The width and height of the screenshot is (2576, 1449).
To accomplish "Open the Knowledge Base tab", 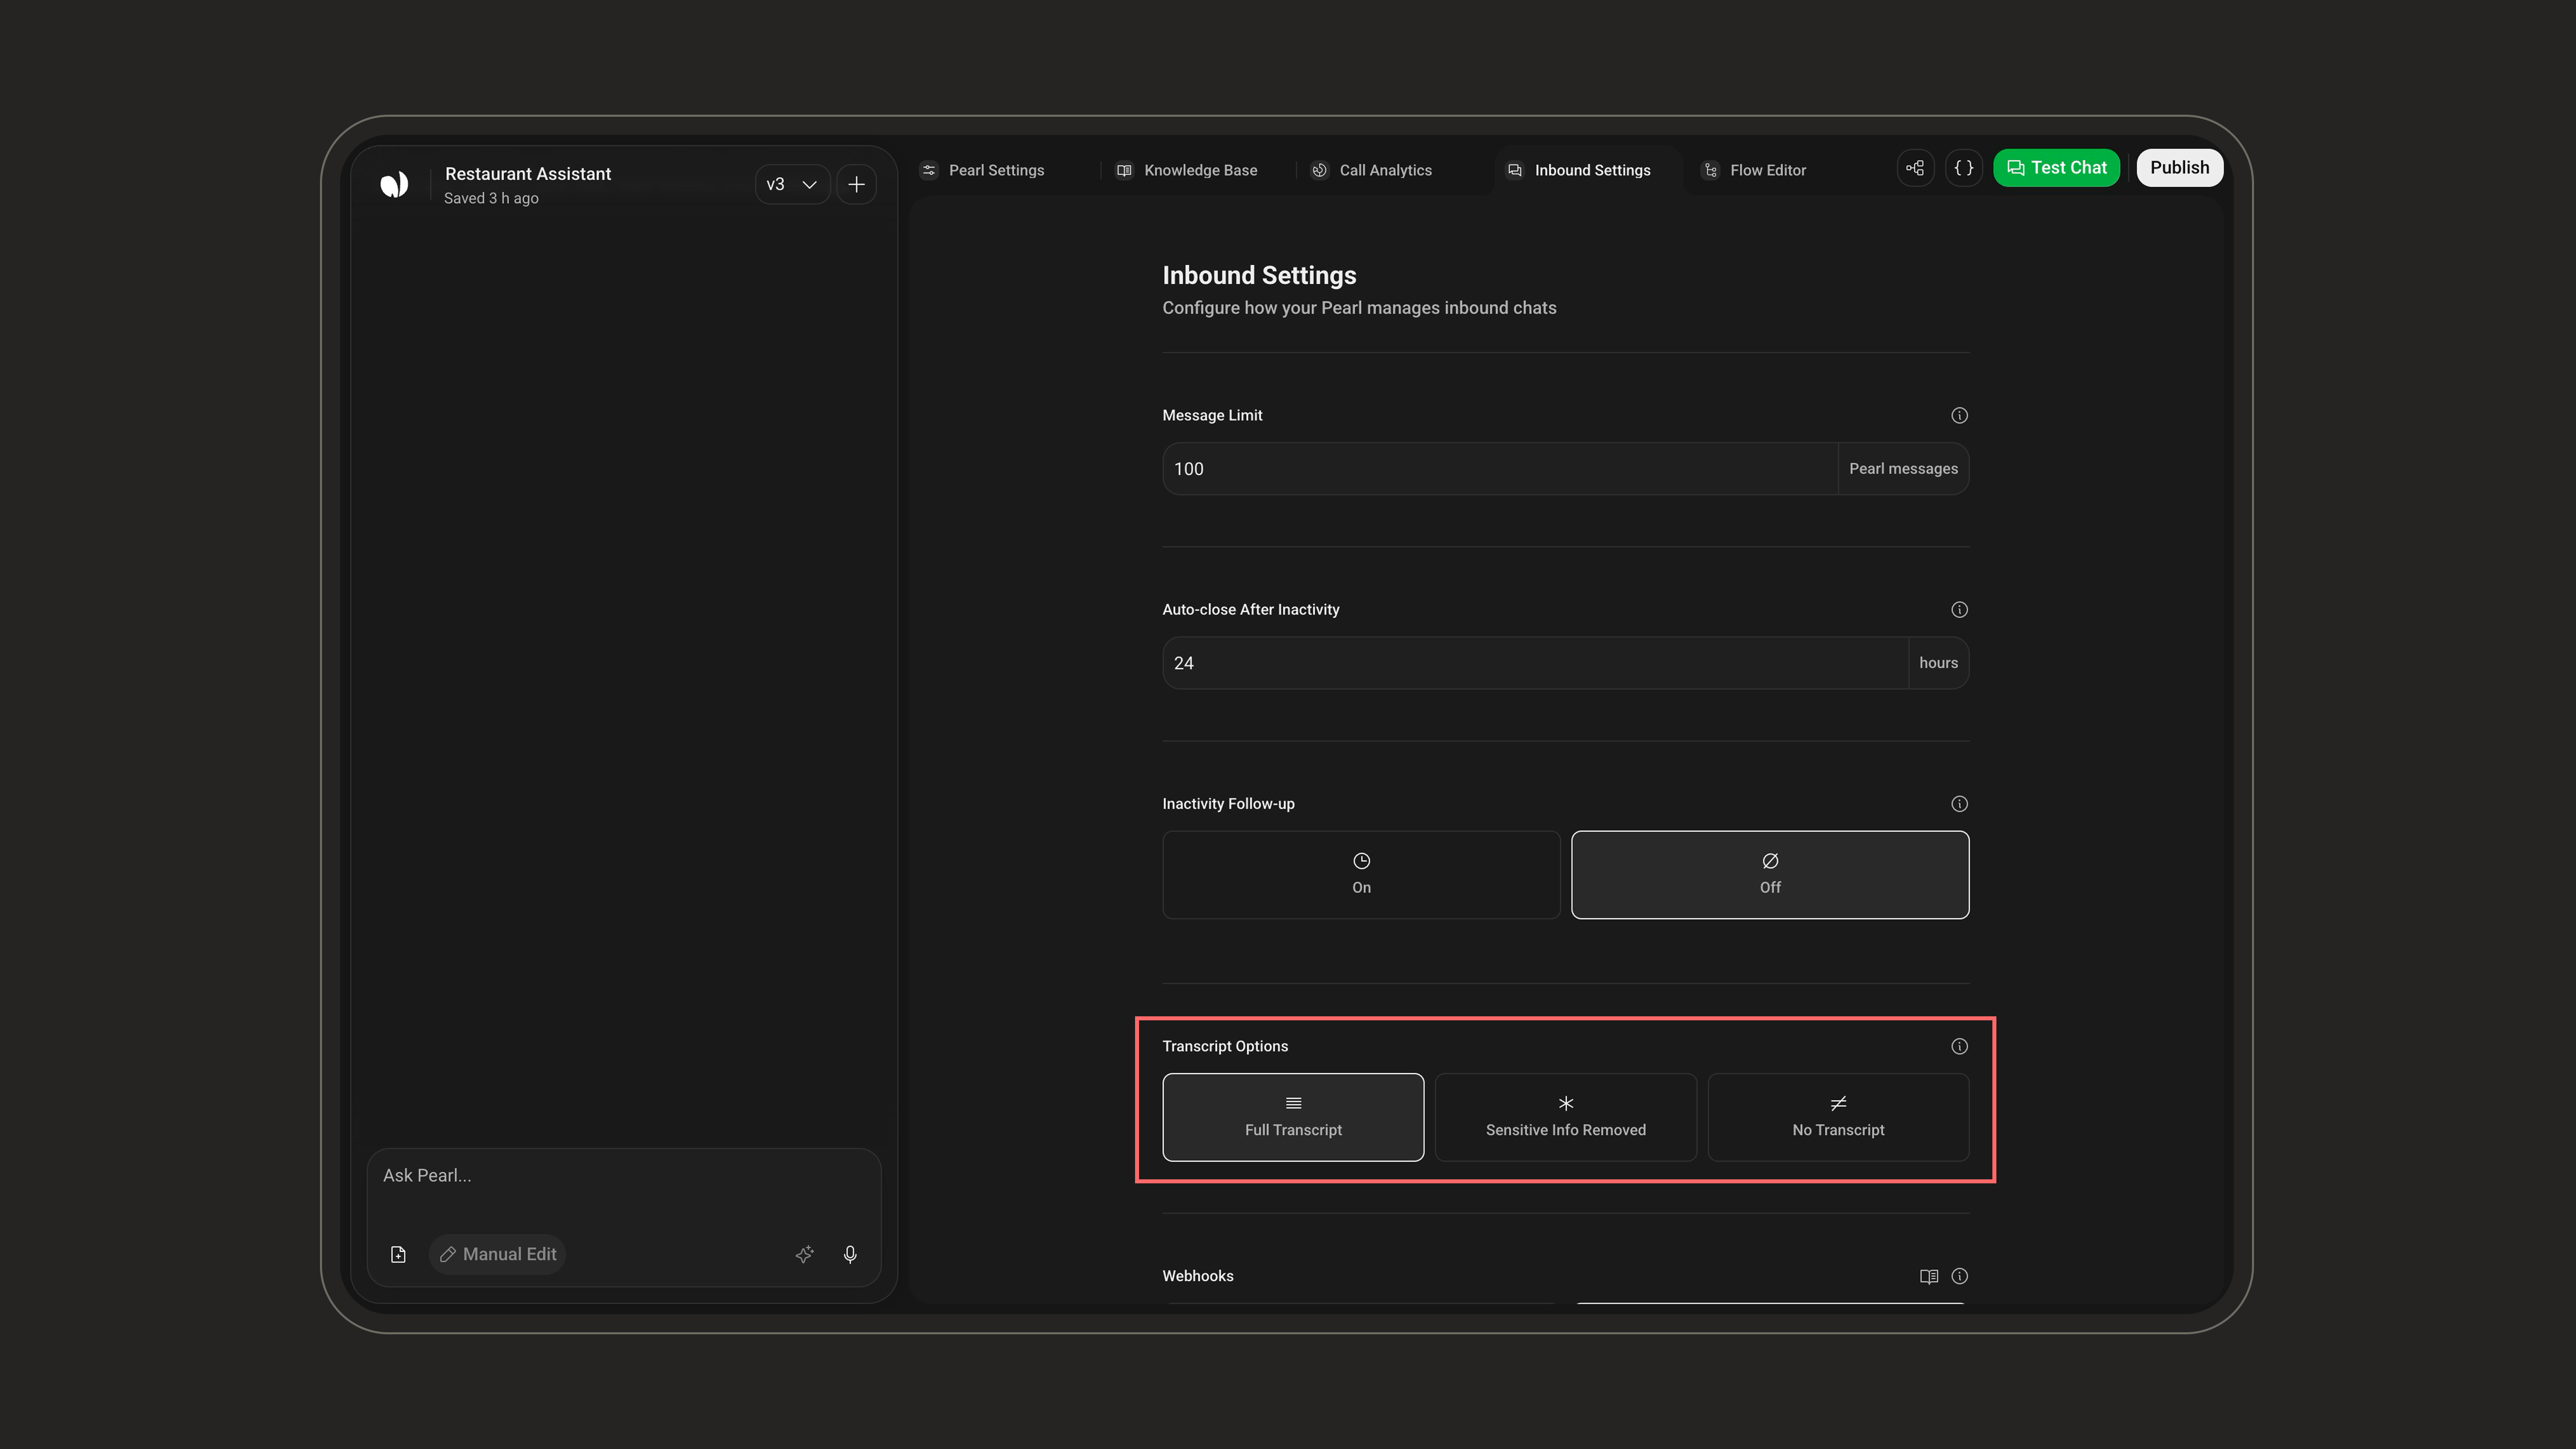I will (1187, 170).
